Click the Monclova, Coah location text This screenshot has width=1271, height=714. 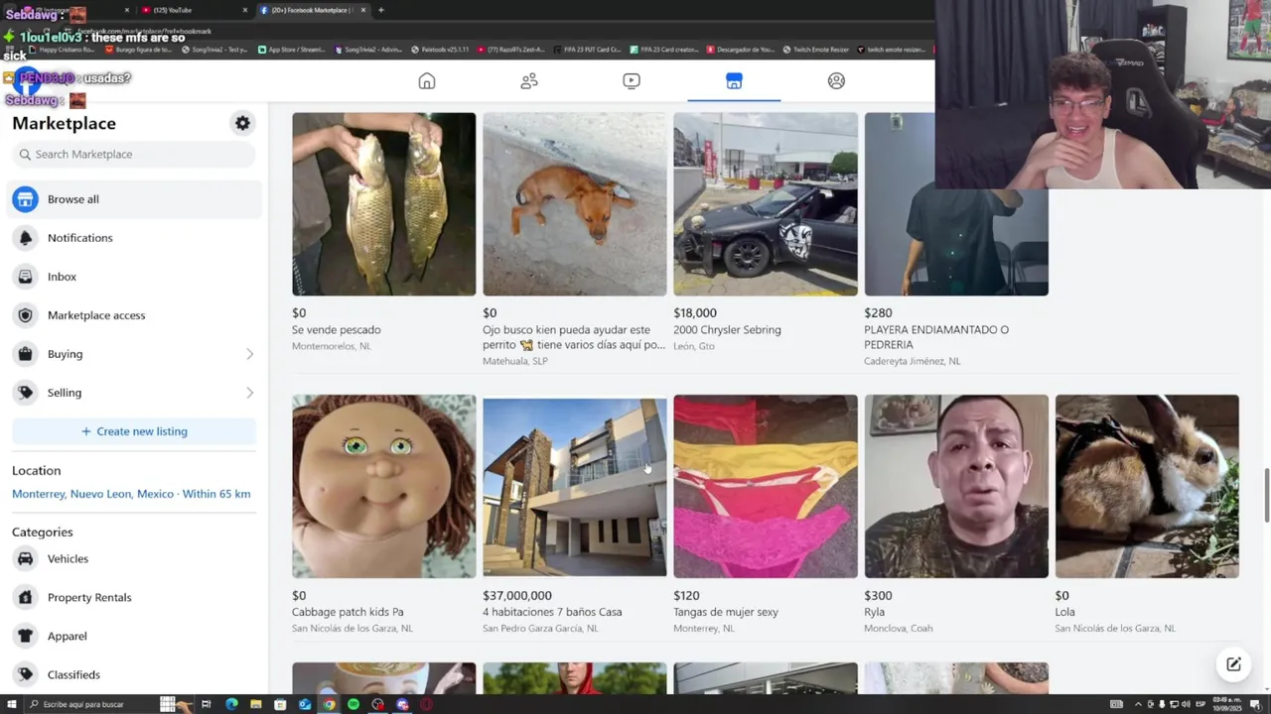click(x=899, y=628)
